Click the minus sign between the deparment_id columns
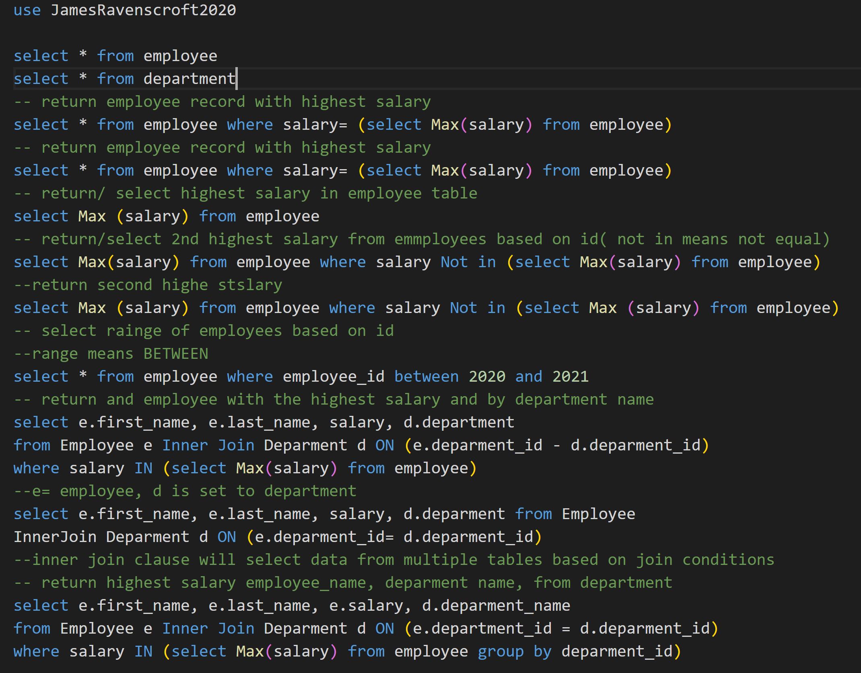 tap(556, 445)
